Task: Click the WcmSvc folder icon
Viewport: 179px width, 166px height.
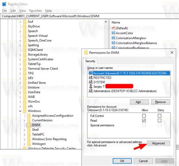Action: 25,101
